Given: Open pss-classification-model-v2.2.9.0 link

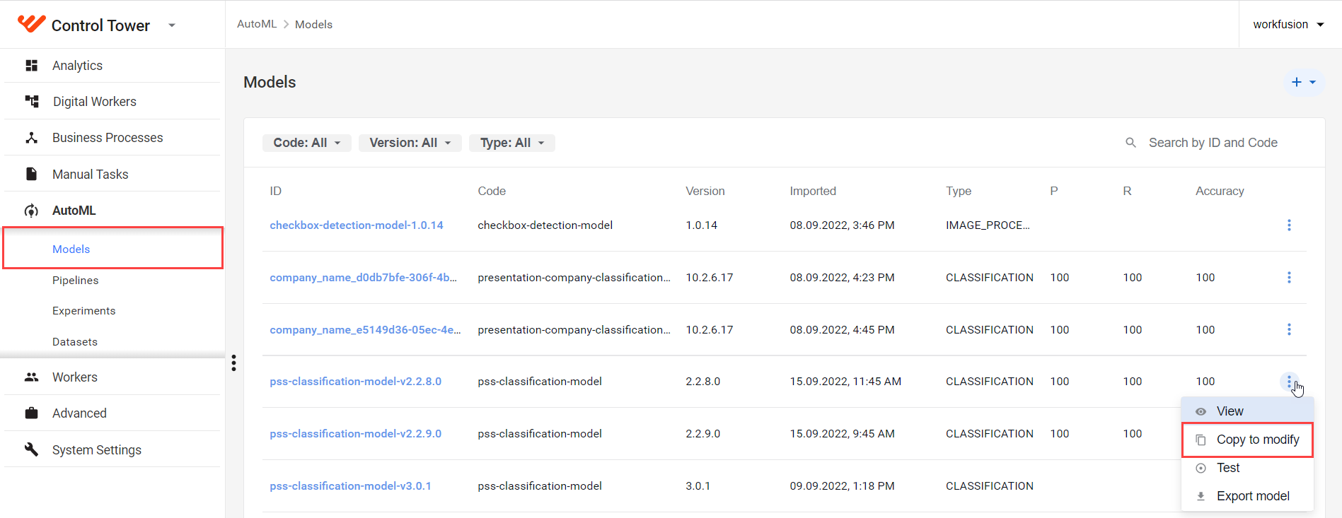Looking at the screenshot, I should [355, 434].
